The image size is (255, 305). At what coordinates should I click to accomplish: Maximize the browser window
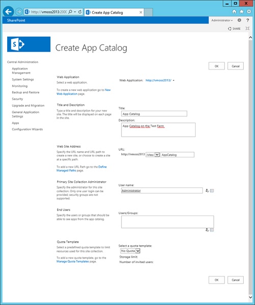click(x=236, y=4)
